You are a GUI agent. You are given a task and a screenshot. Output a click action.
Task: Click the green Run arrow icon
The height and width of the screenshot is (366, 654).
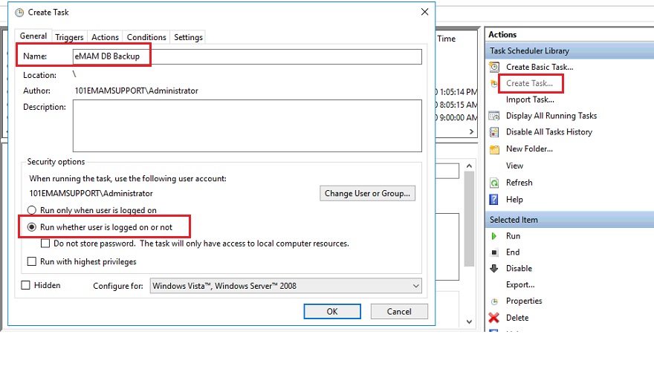coord(494,236)
